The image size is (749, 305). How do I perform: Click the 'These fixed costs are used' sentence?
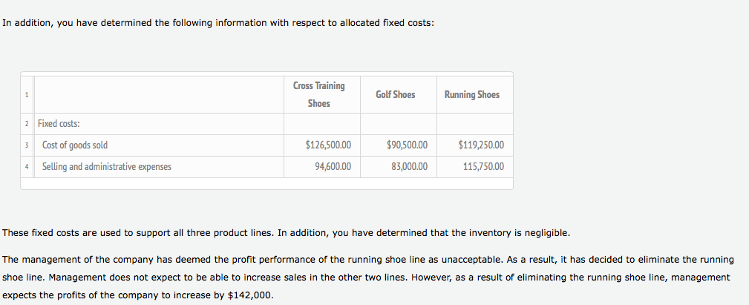pos(287,233)
